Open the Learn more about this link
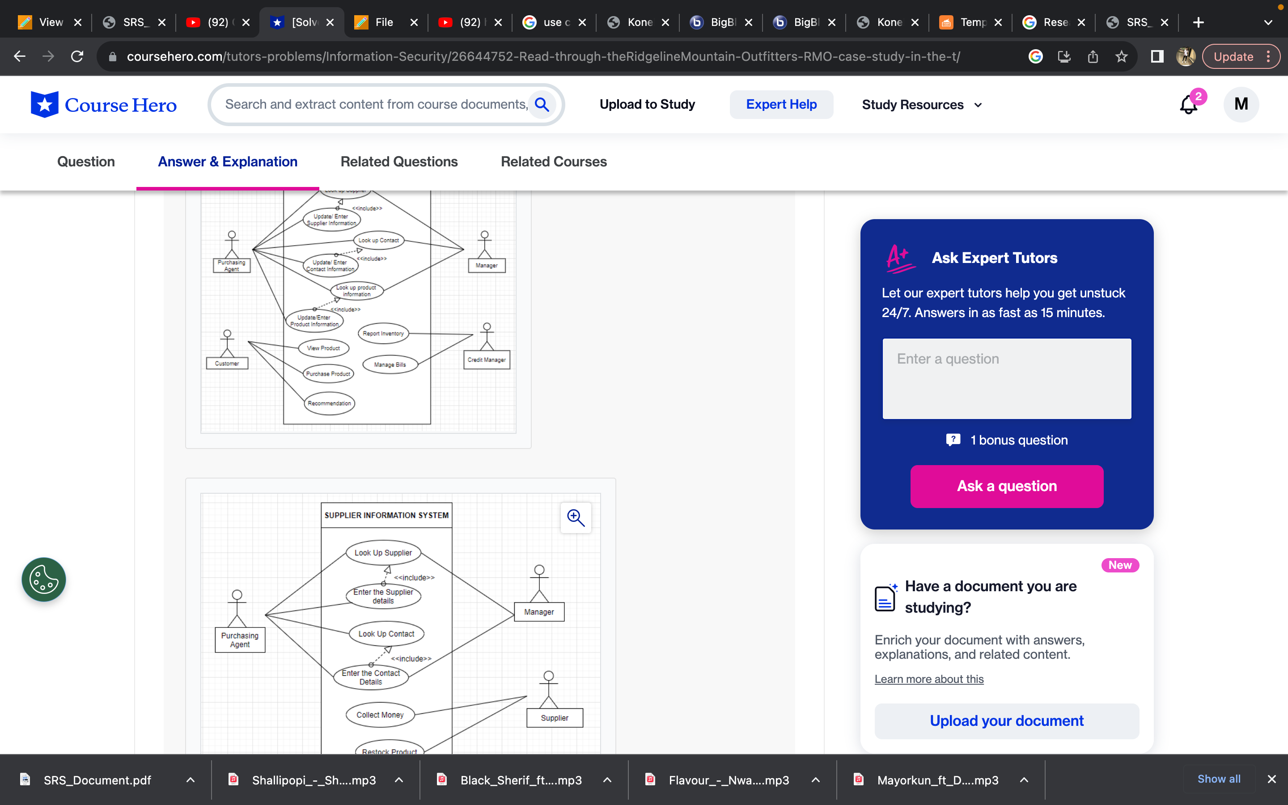Screen dimensions: 1288x805 point(929,679)
